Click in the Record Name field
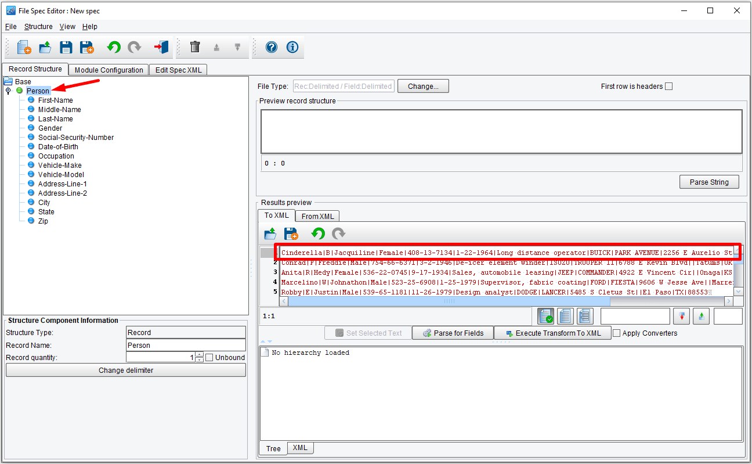752x464 pixels. click(186, 345)
